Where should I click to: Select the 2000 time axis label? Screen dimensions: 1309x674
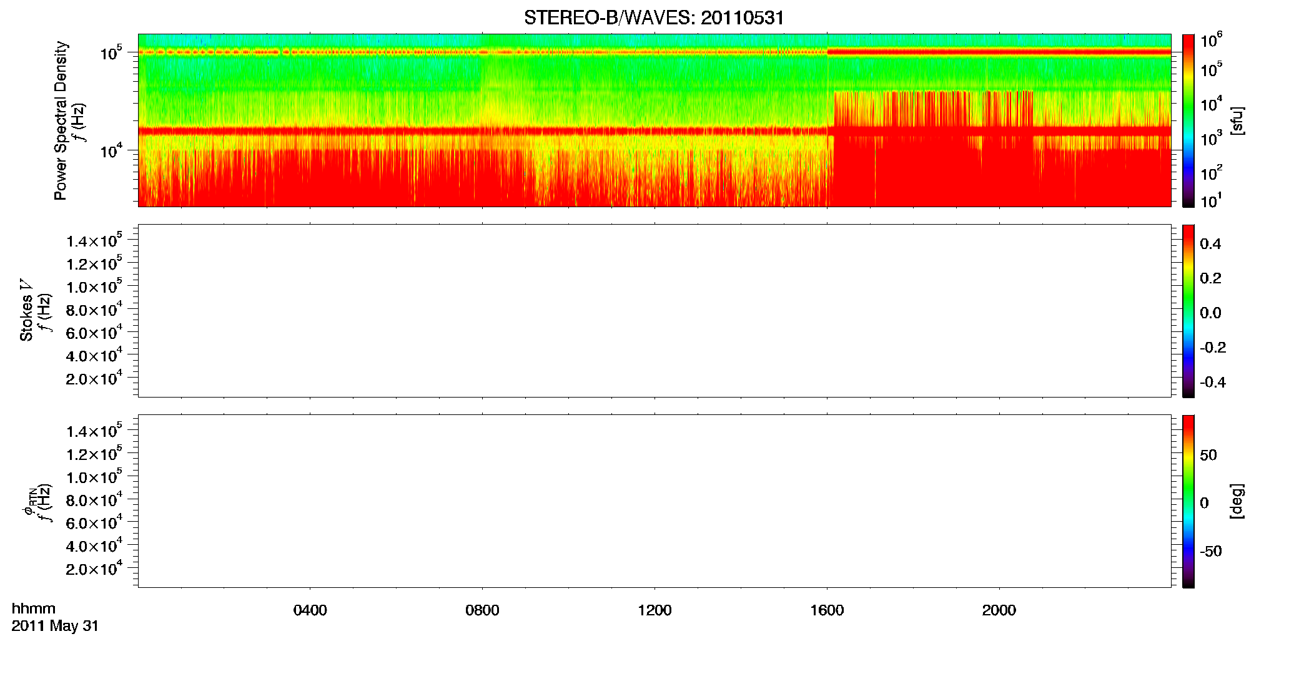tap(999, 610)
